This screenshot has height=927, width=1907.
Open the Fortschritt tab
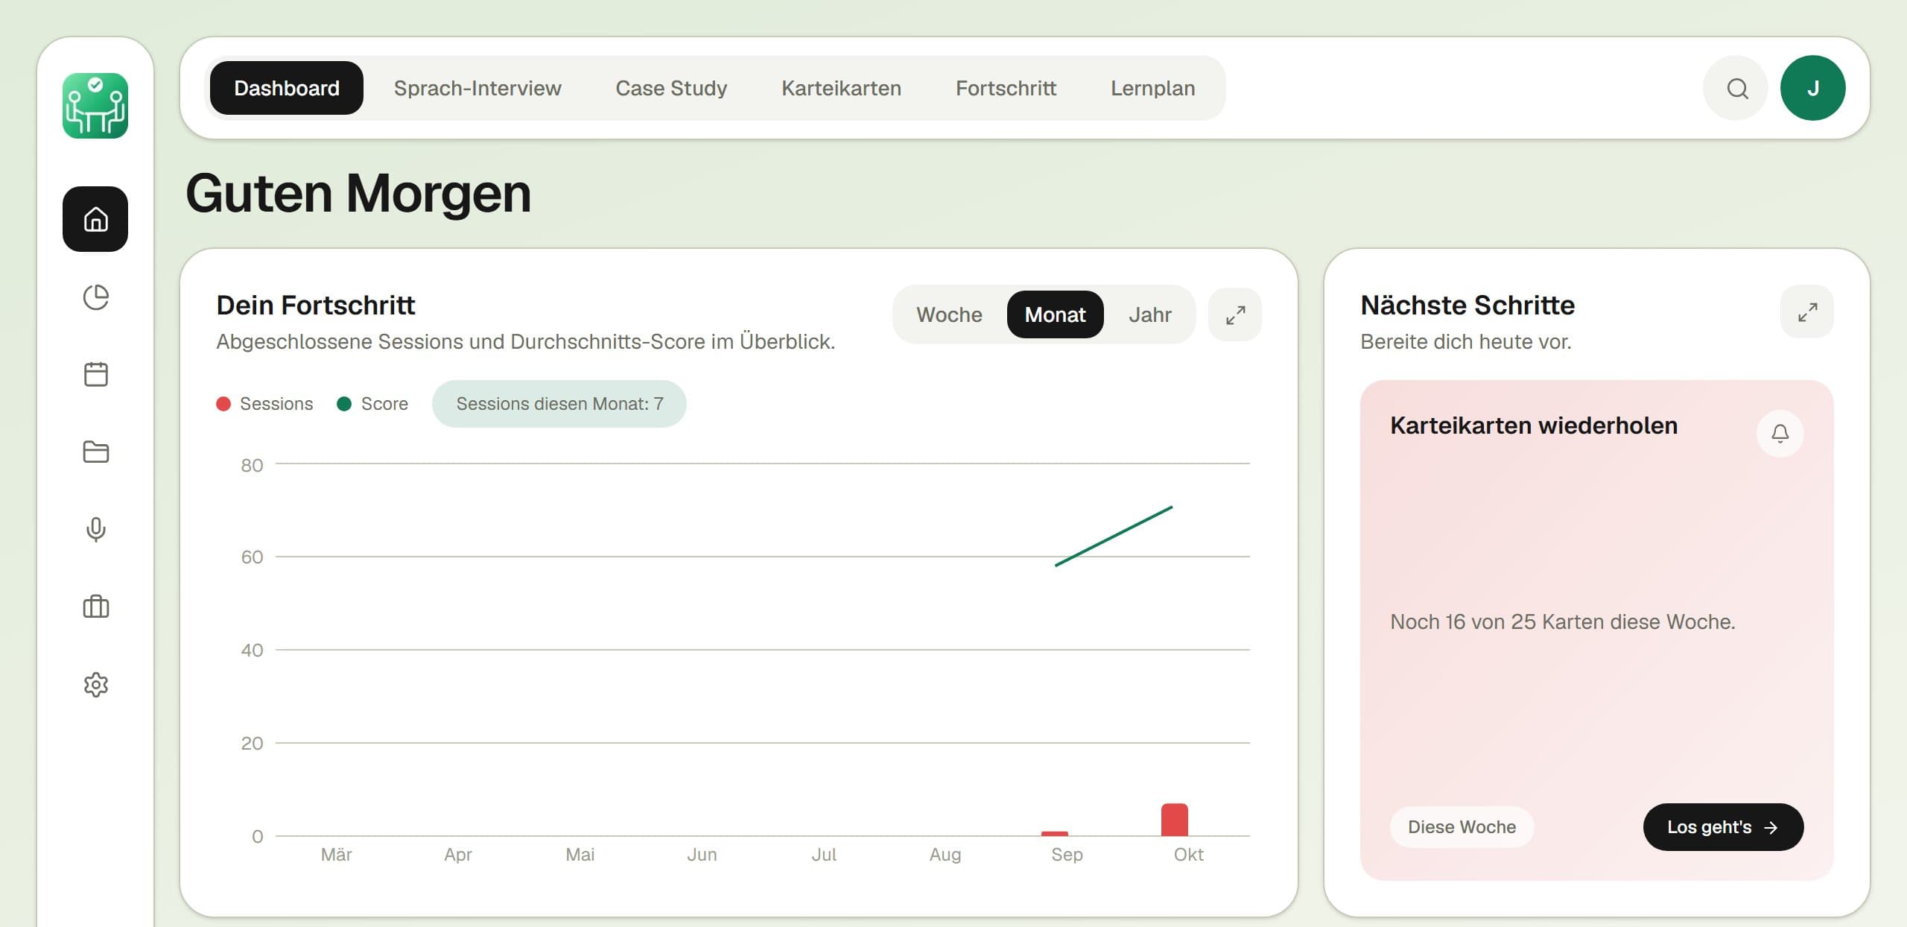pyautogui.click(x=1006, y=88)
